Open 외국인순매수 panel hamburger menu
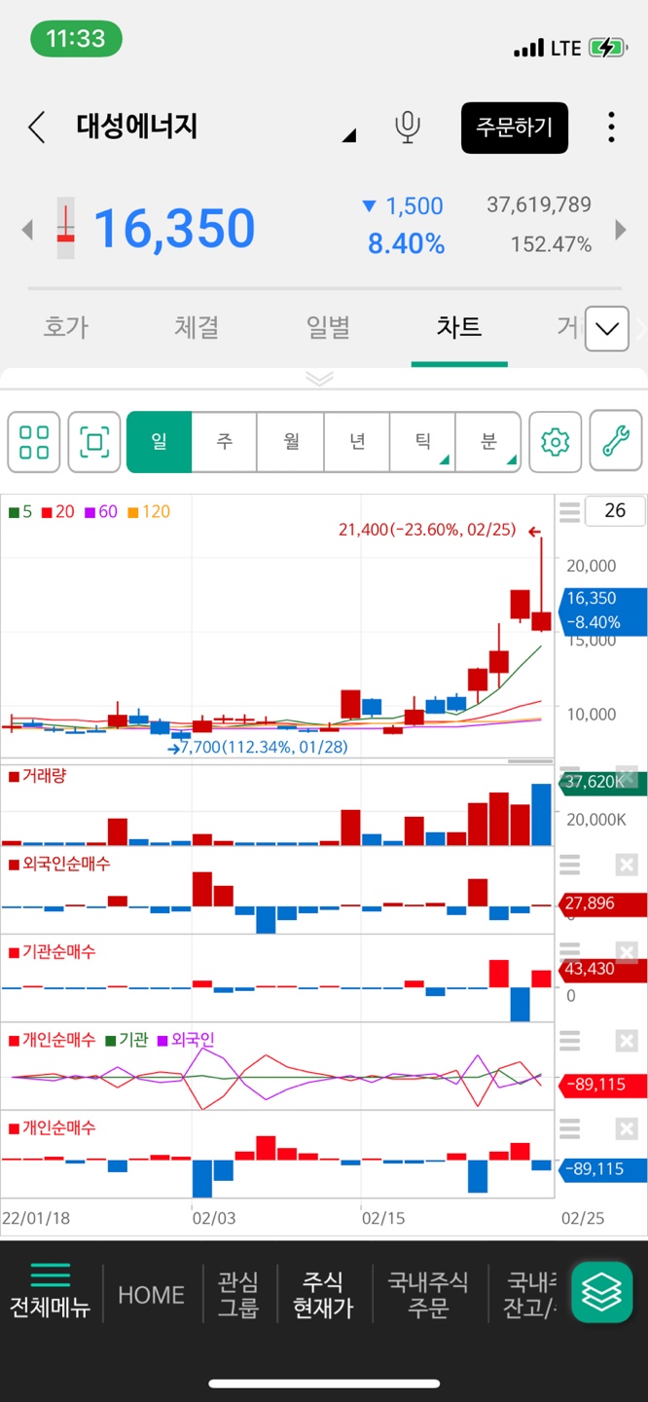The width and height of the screenshot is (648, 1402). click(570, 865)
